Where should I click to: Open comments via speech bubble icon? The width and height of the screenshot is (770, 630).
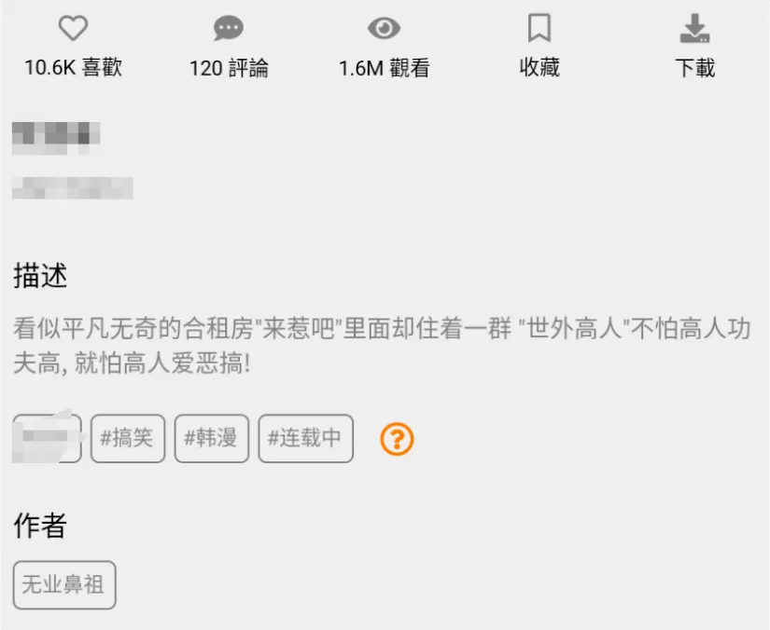coord(229,28)
